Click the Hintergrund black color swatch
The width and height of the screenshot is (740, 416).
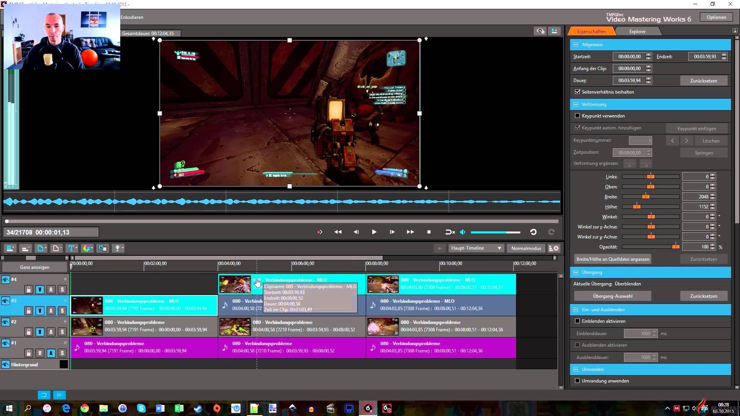pos(64,364)
